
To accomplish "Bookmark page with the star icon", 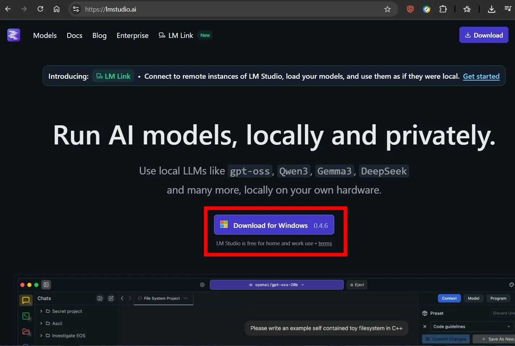I will (x=387, y=9).
